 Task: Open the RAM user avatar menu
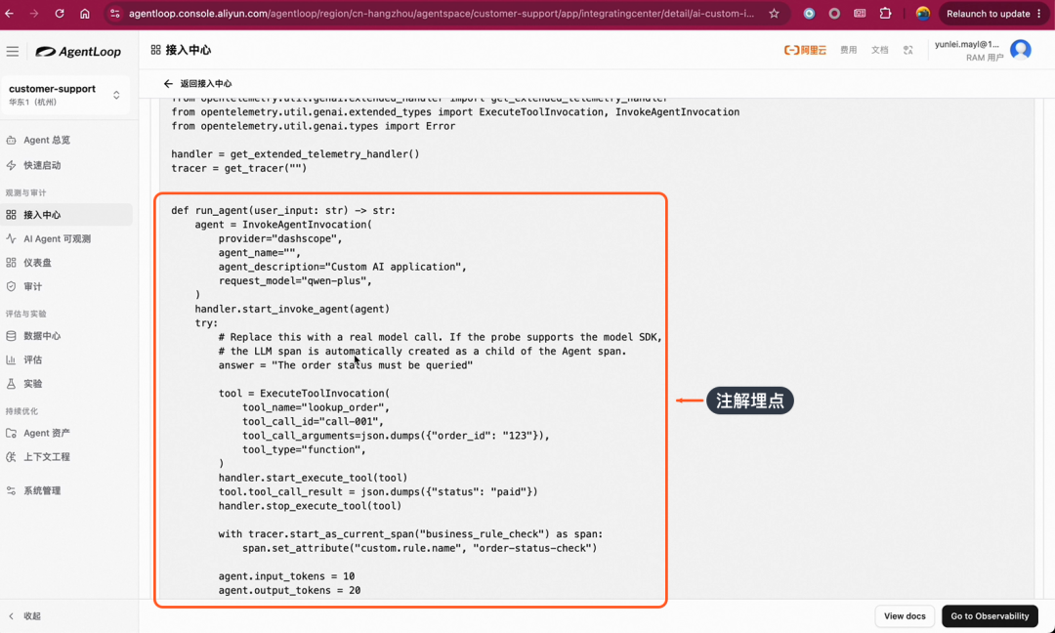coord(1021,50)
